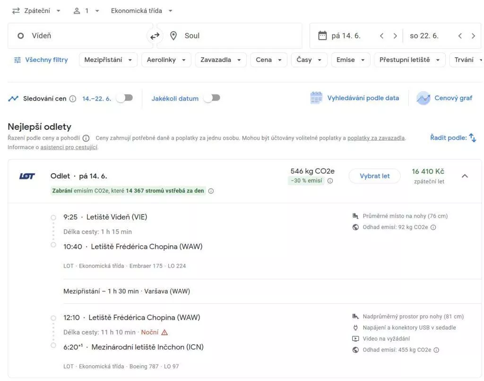Open the poplatky za zavazadla link
484x381 pixels.
(x=376, y=138)
